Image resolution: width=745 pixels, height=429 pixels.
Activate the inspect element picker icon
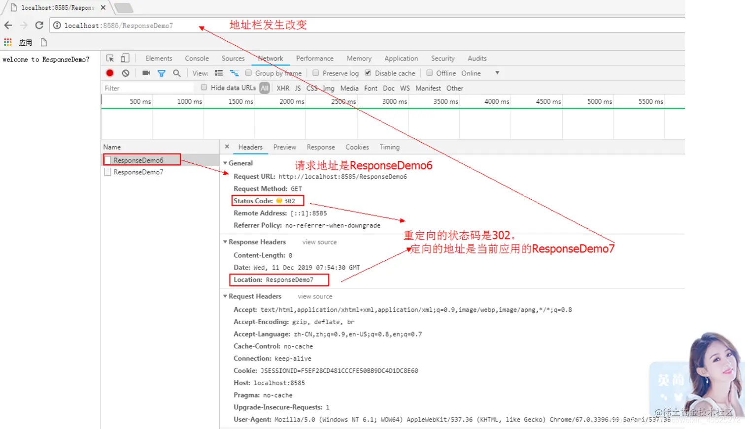point(110,58)
